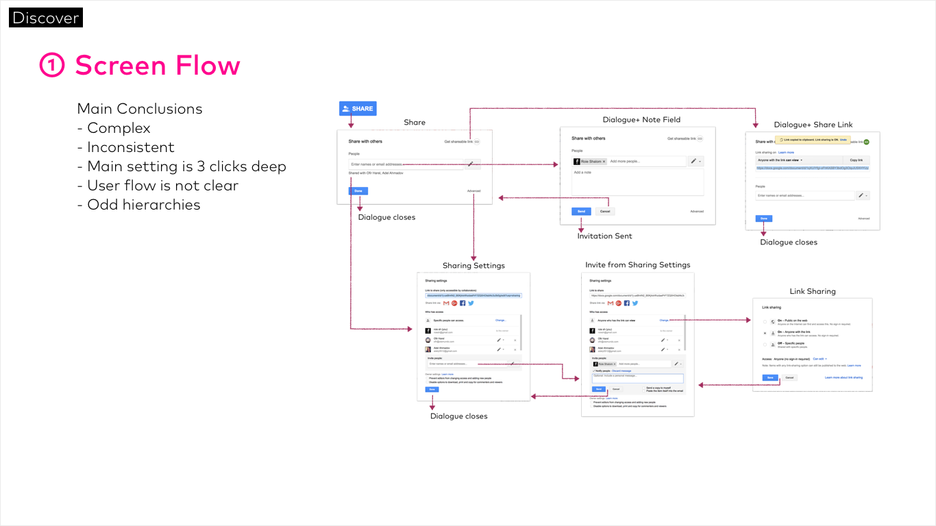The image size is (936, 526).
Task: Open Adel Ahmadov's pencil dropdown in Sharing Settings
Action: click(500, 349)
